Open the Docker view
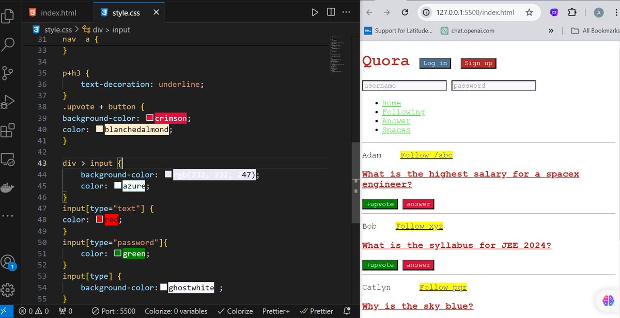This screenshot has height=318, width=620. (8, 187)
